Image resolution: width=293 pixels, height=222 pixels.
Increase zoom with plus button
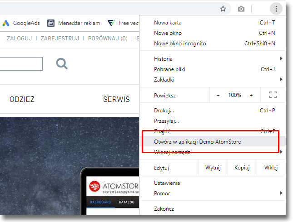[x=251, y=95]
